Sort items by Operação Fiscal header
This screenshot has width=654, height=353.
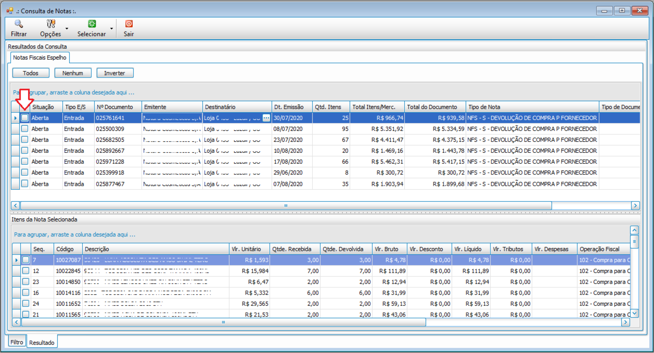(604, 249)
